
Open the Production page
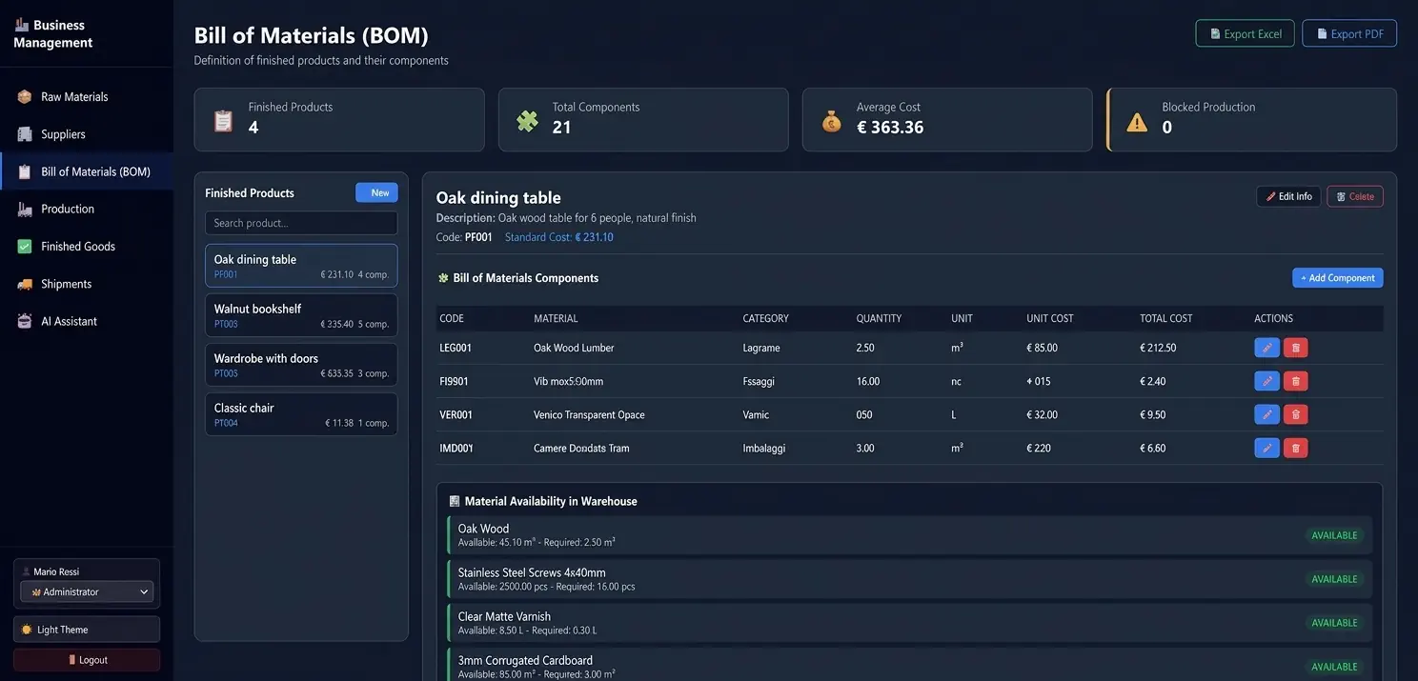coord(86,209)
